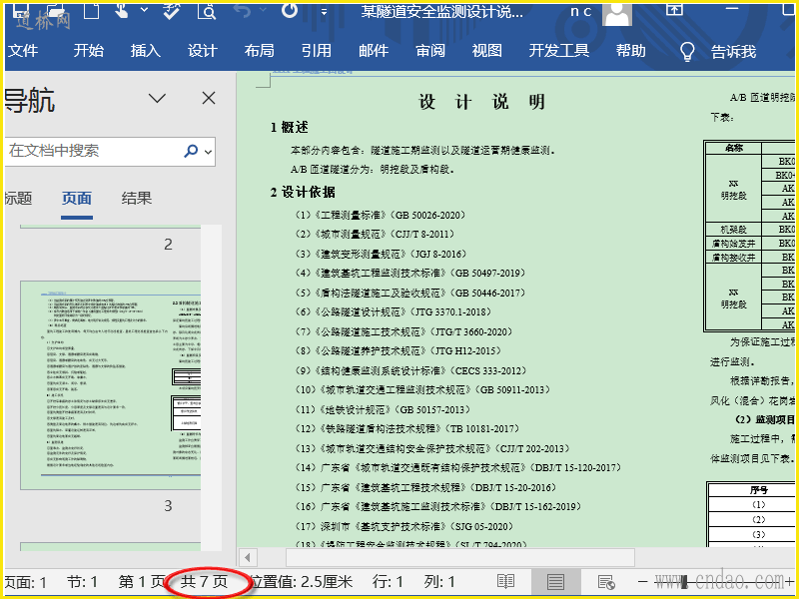Switch to Read Mode view

click(x=505, y=581)
